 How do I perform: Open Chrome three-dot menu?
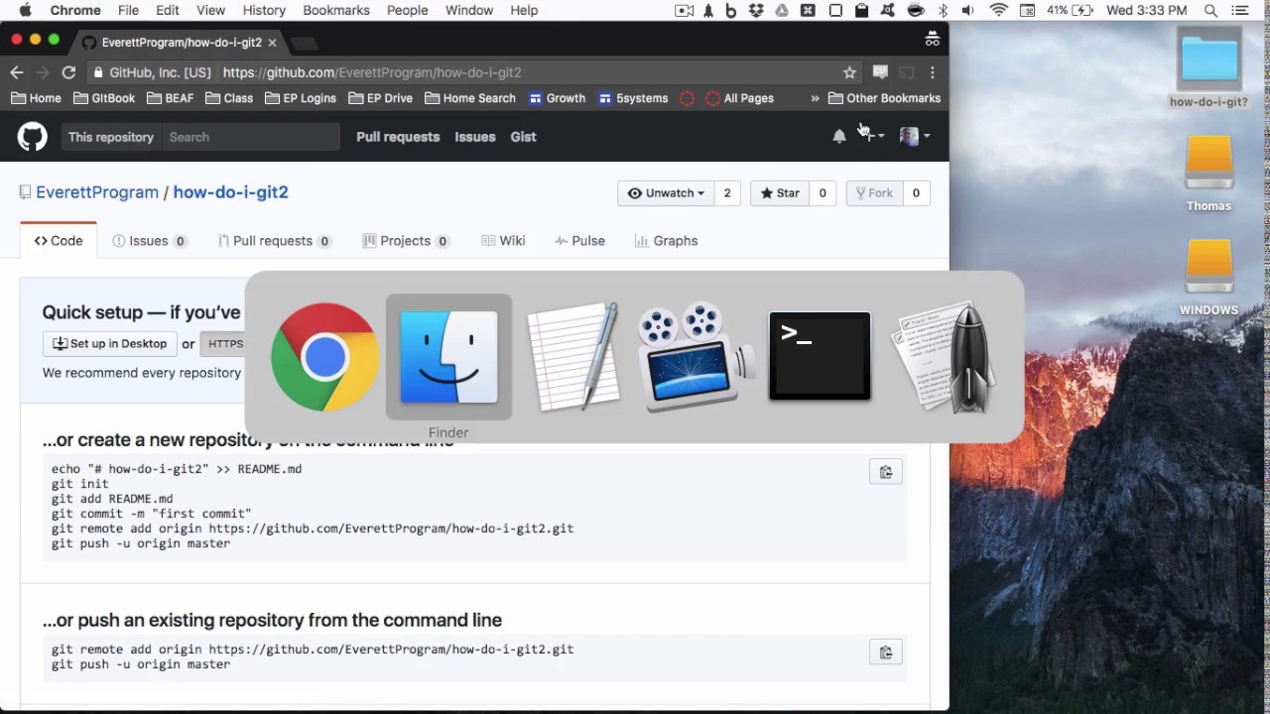pos(932,72)
